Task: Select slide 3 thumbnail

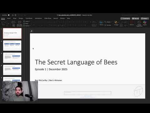Action: (12, 58)
